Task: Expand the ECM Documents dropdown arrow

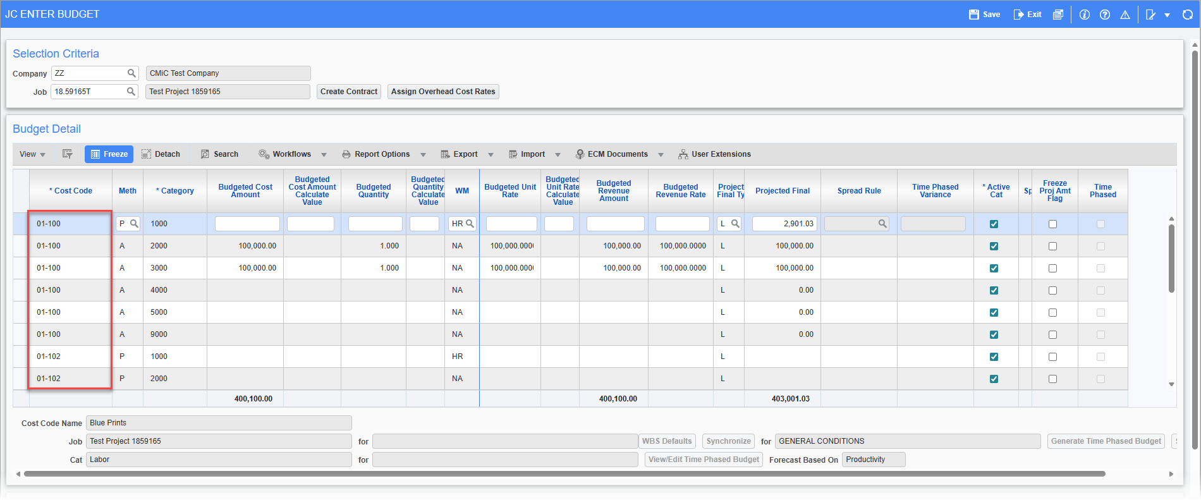Action: coord(661,155)
